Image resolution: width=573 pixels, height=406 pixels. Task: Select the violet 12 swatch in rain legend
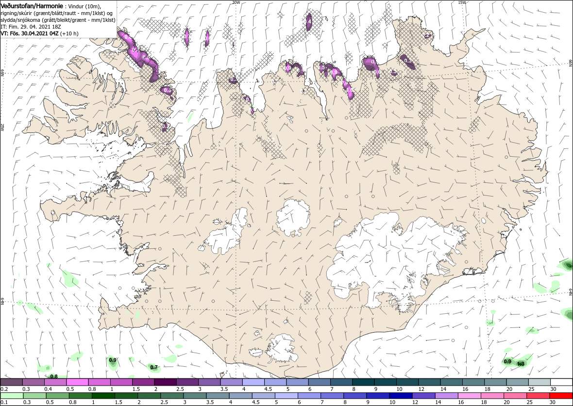(x=423, y=396)
